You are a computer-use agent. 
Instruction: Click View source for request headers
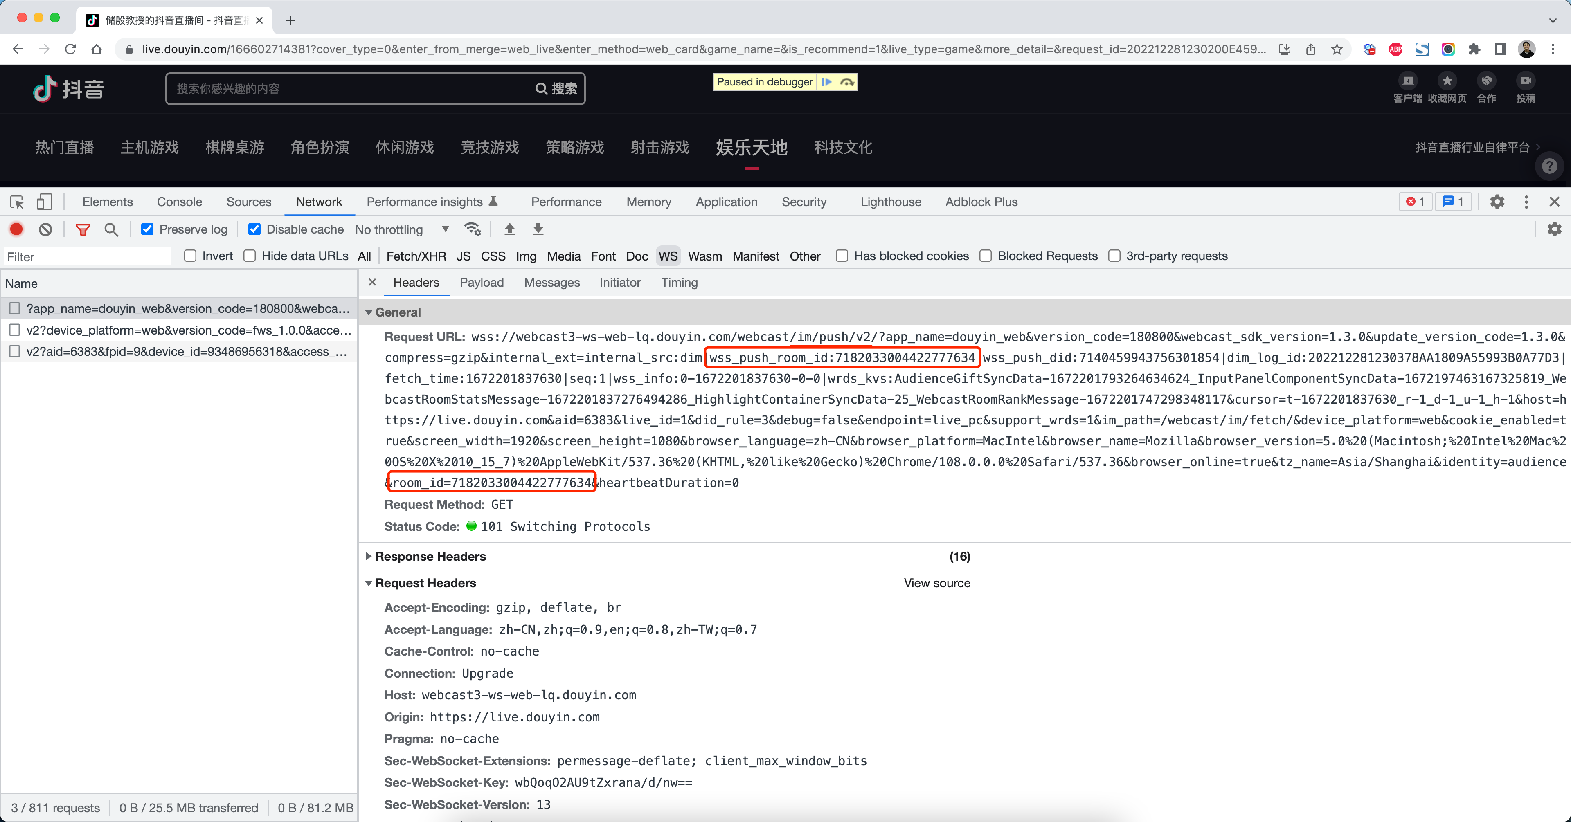pyautogui.click(x=937, y=584)
